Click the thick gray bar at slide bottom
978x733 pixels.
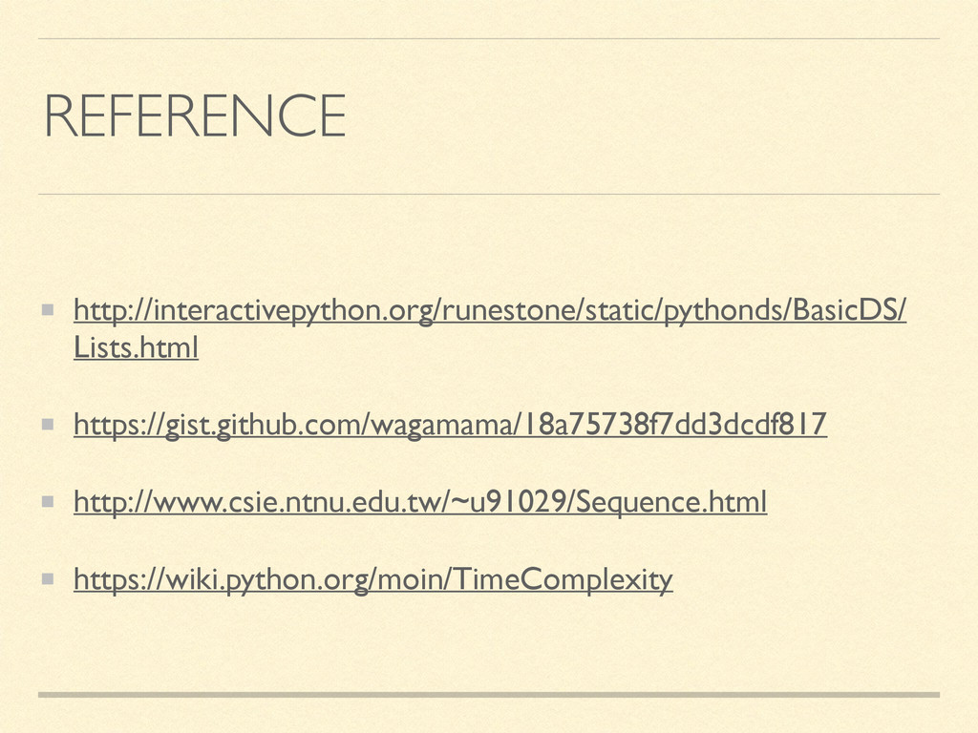[x=489, y=695]
